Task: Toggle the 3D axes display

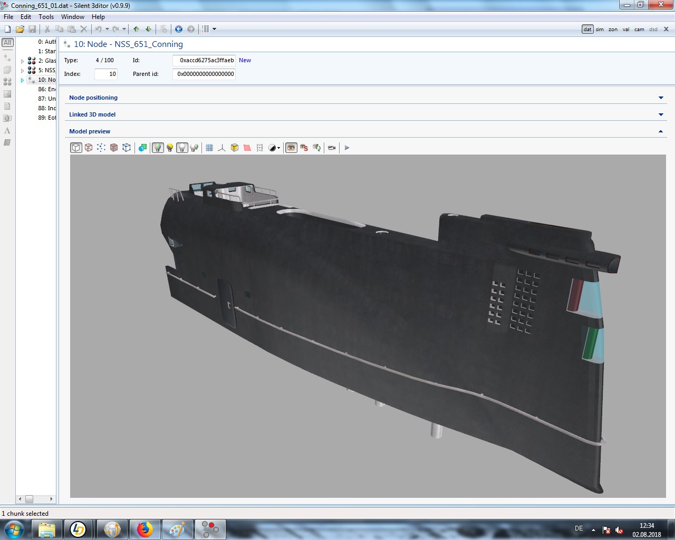Action: [222, 148]
